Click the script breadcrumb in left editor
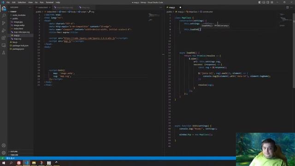295x166 pixels. (82, 12)
